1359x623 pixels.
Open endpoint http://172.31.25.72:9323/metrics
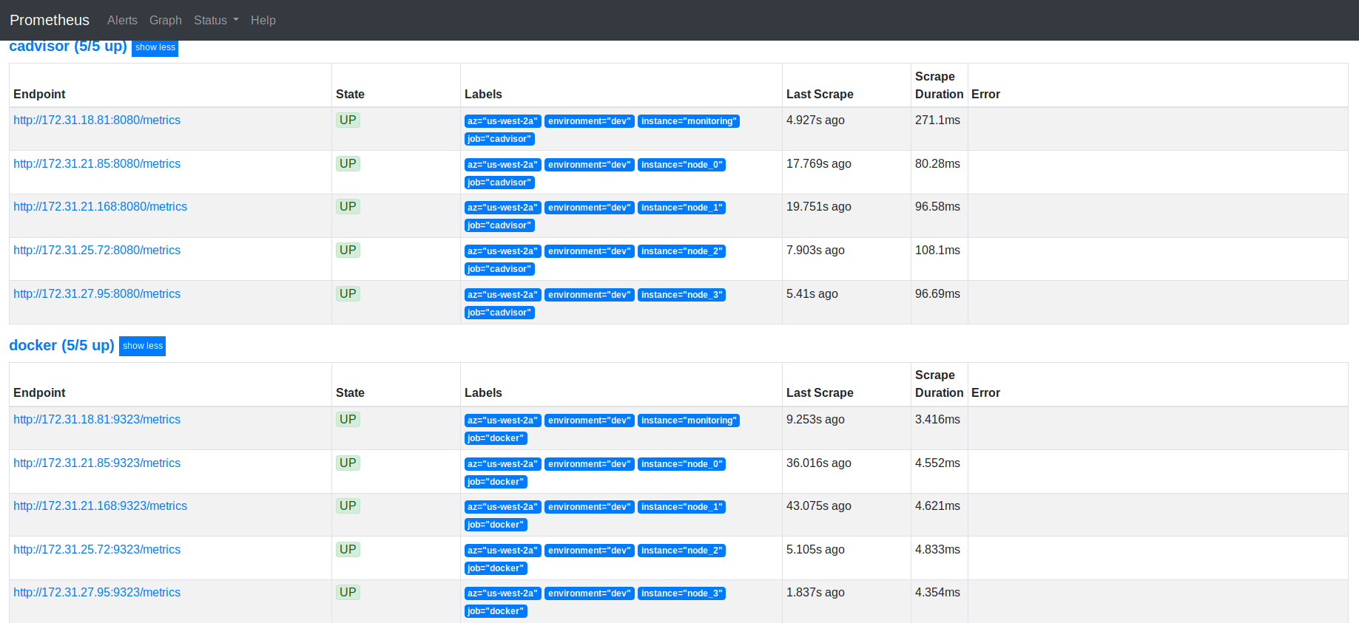(97, 549)
